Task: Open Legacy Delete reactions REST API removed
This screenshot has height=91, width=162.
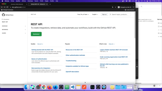Action: [x=114, y=50]
